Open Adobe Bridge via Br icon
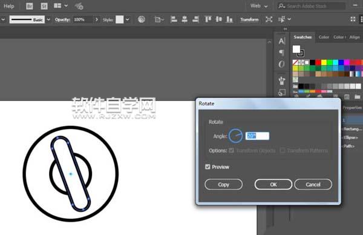 coord(30,6)
